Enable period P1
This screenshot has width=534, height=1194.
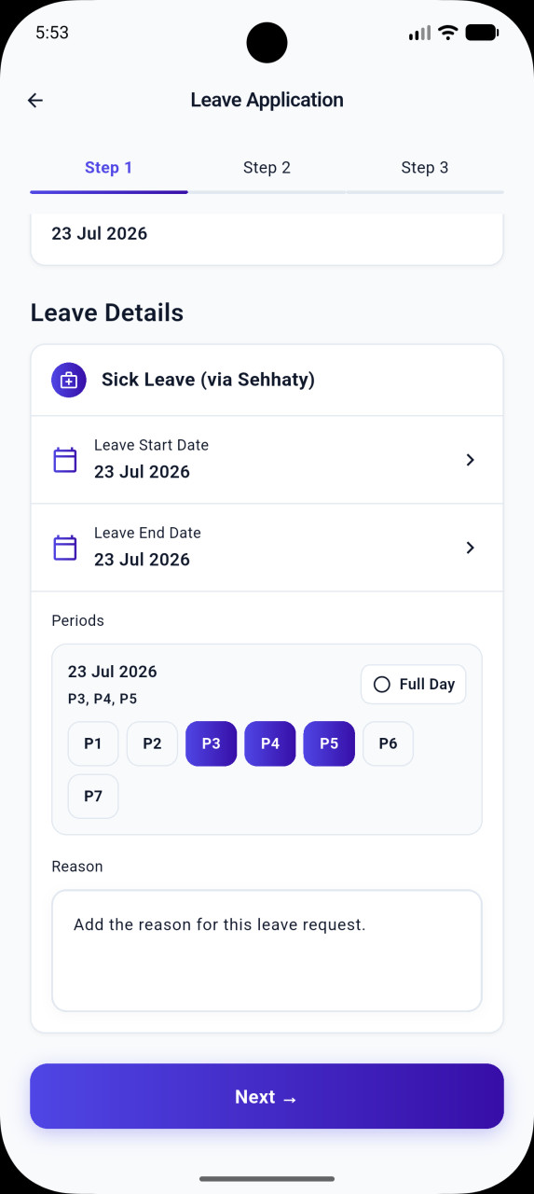tap(93, 743)
